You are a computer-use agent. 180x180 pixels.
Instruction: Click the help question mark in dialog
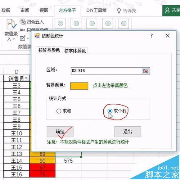[152, 36]
